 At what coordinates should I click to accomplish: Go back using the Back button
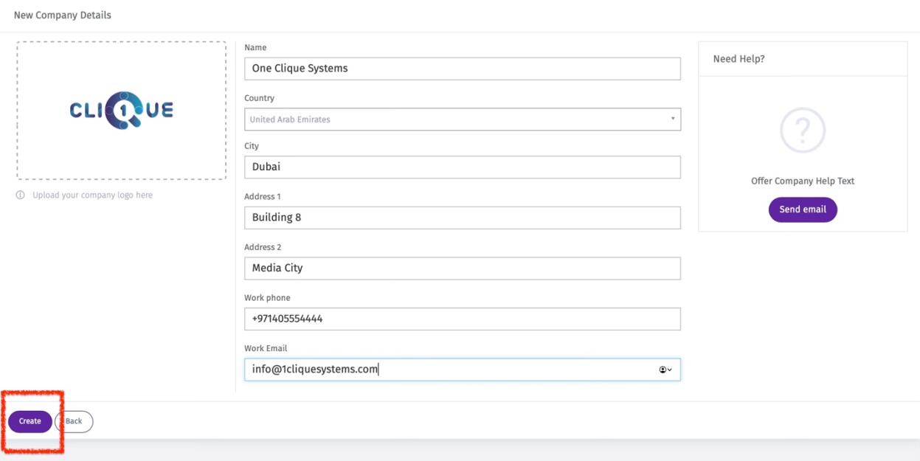click(75, 421)
